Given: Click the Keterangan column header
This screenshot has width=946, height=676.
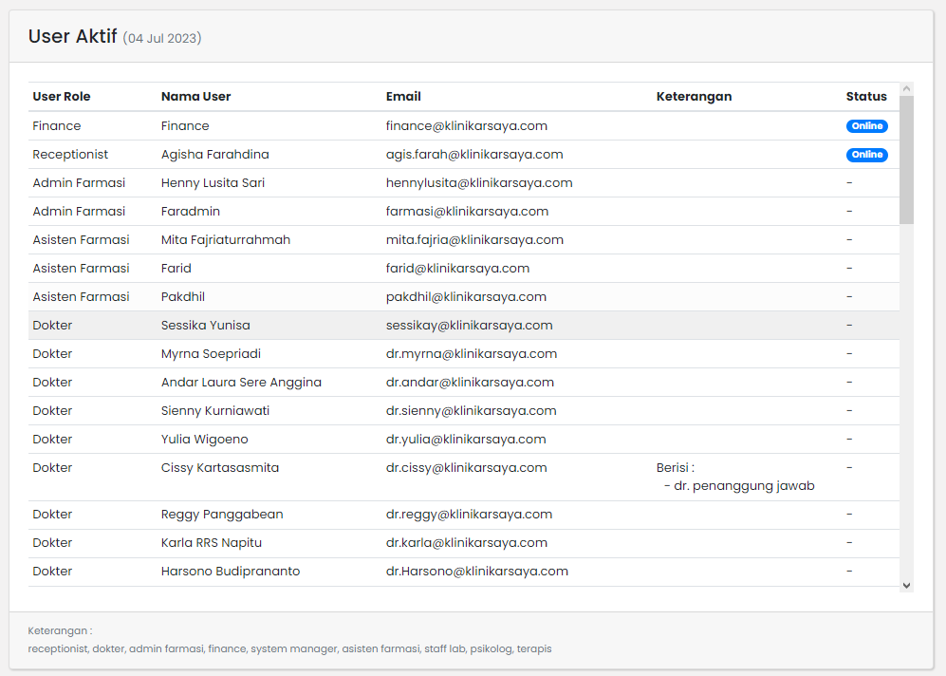Looking at the screenshot, I should coord(694,97).
